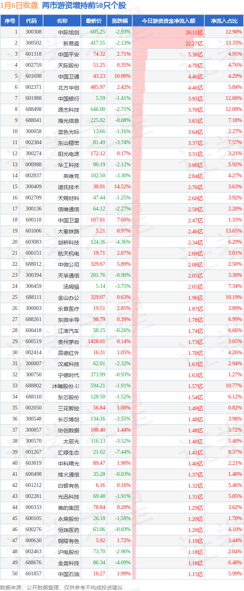Select stock name 协创数据

69,430
